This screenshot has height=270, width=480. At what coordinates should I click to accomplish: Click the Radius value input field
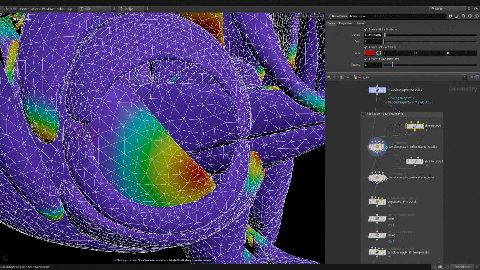pos(373,35)
